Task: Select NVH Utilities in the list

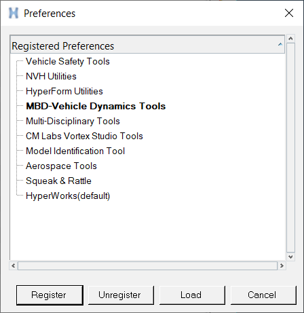Action: pos(51,76)
